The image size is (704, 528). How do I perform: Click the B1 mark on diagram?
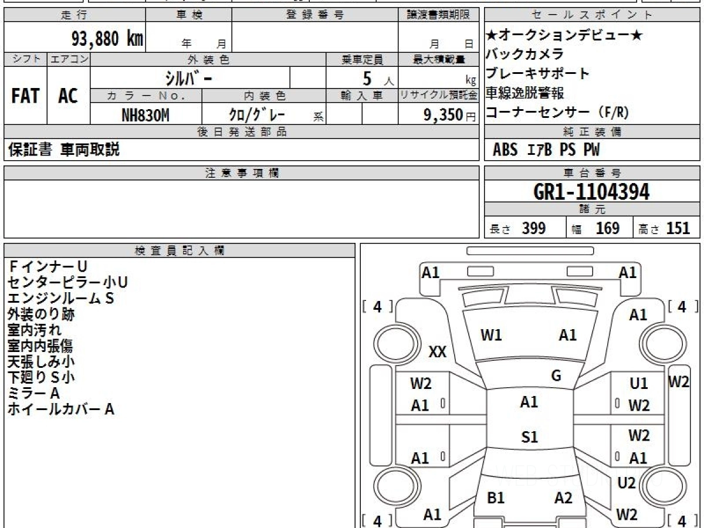point(496,498)
